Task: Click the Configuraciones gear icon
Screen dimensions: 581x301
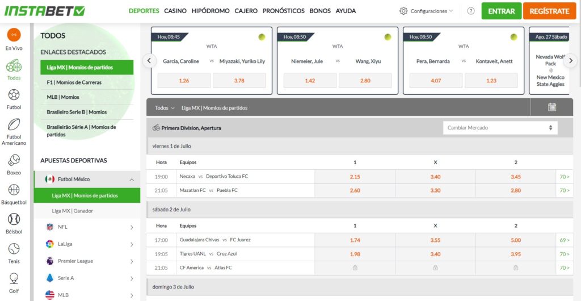Action: tap(403, 11)
